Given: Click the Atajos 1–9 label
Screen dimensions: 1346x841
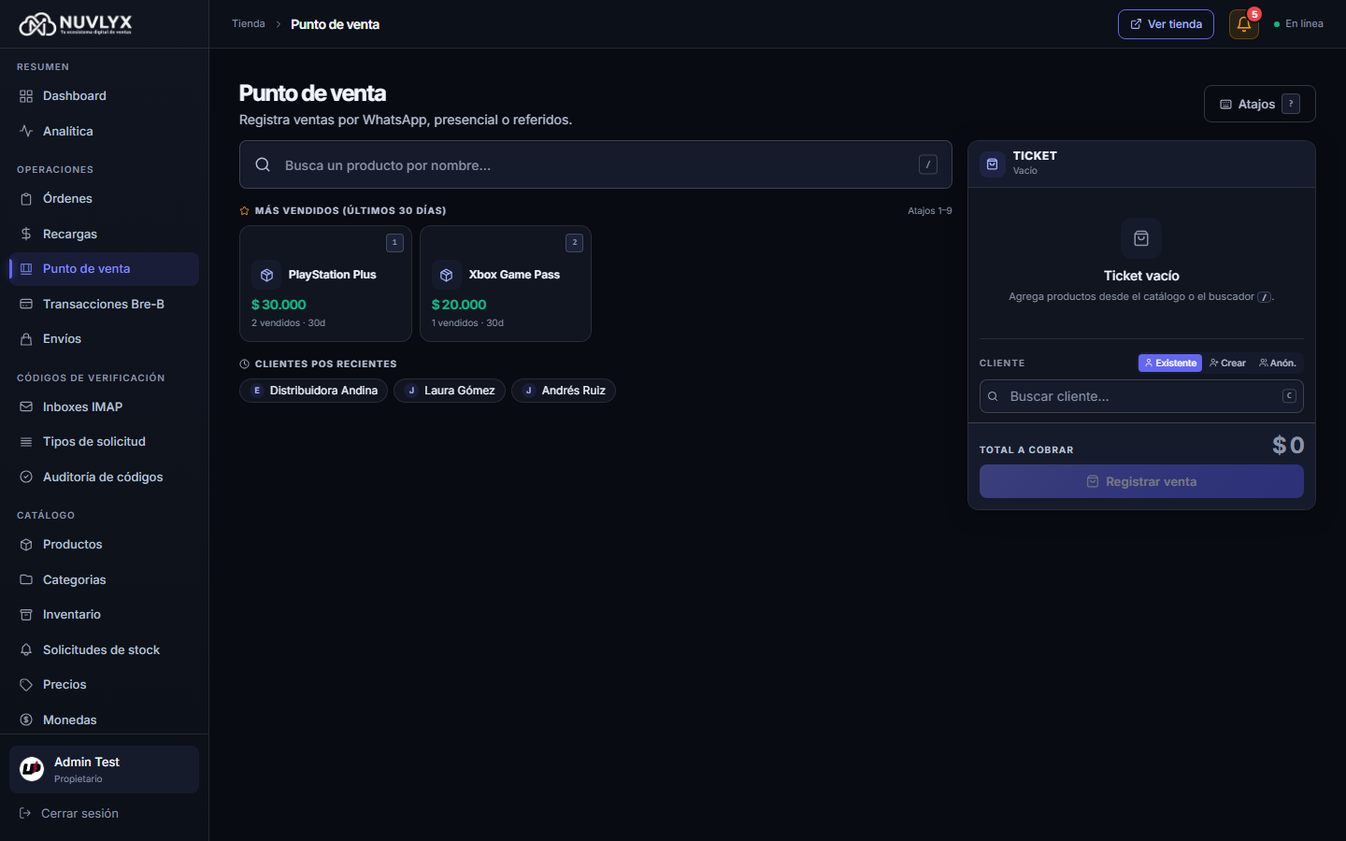Looking at the screenshot, I should pyautogui.click(x=930, y=211).
